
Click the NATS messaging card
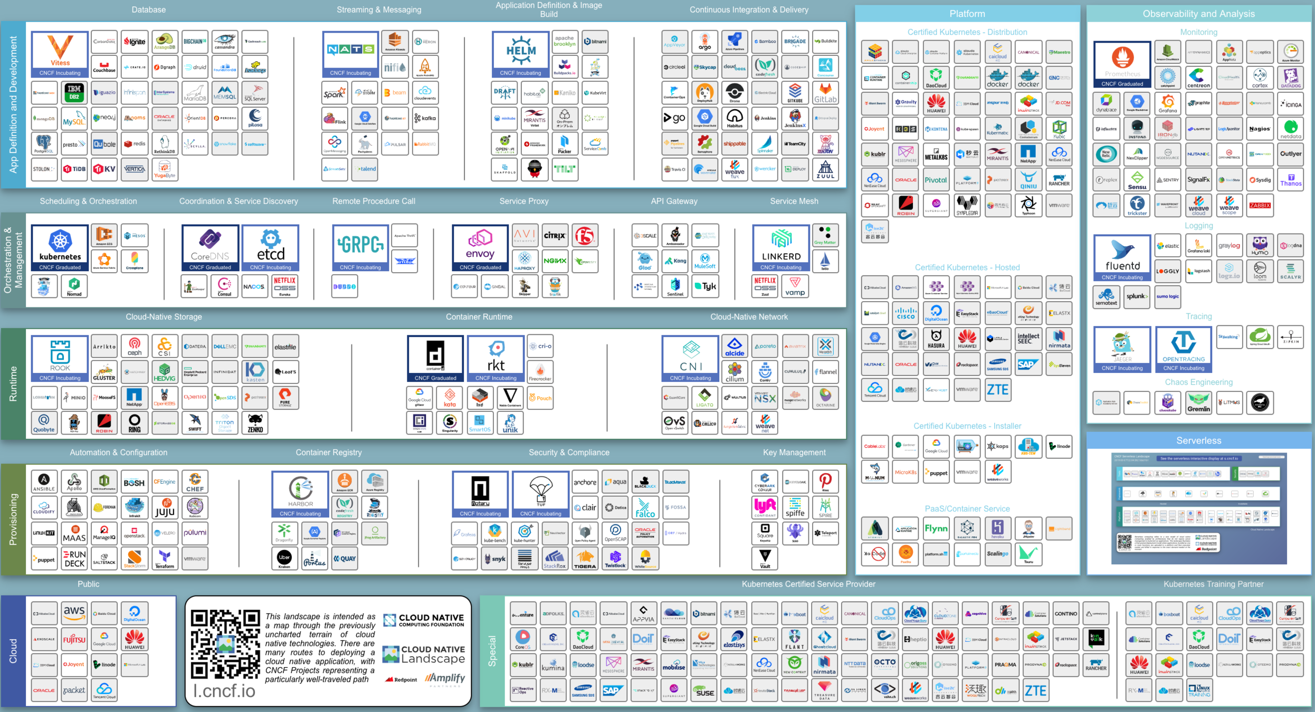pos(350,54)
